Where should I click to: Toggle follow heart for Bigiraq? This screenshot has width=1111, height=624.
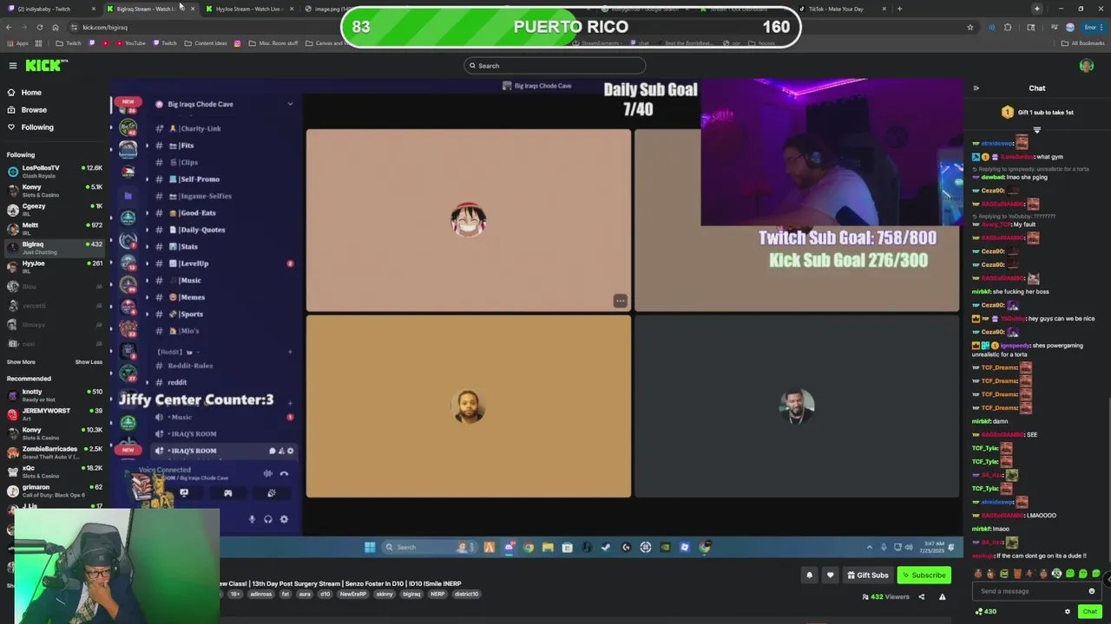(830, 575)
